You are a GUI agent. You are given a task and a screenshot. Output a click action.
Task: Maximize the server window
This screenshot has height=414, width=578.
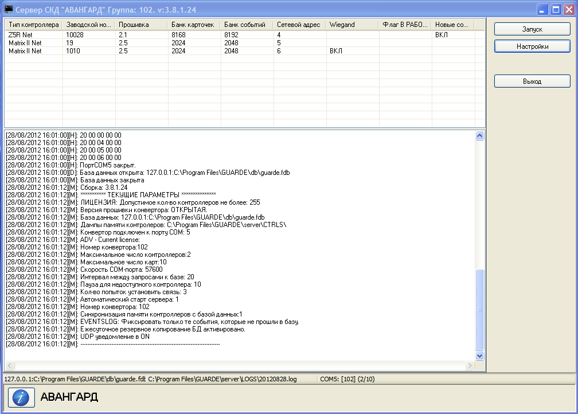point(556,9)
